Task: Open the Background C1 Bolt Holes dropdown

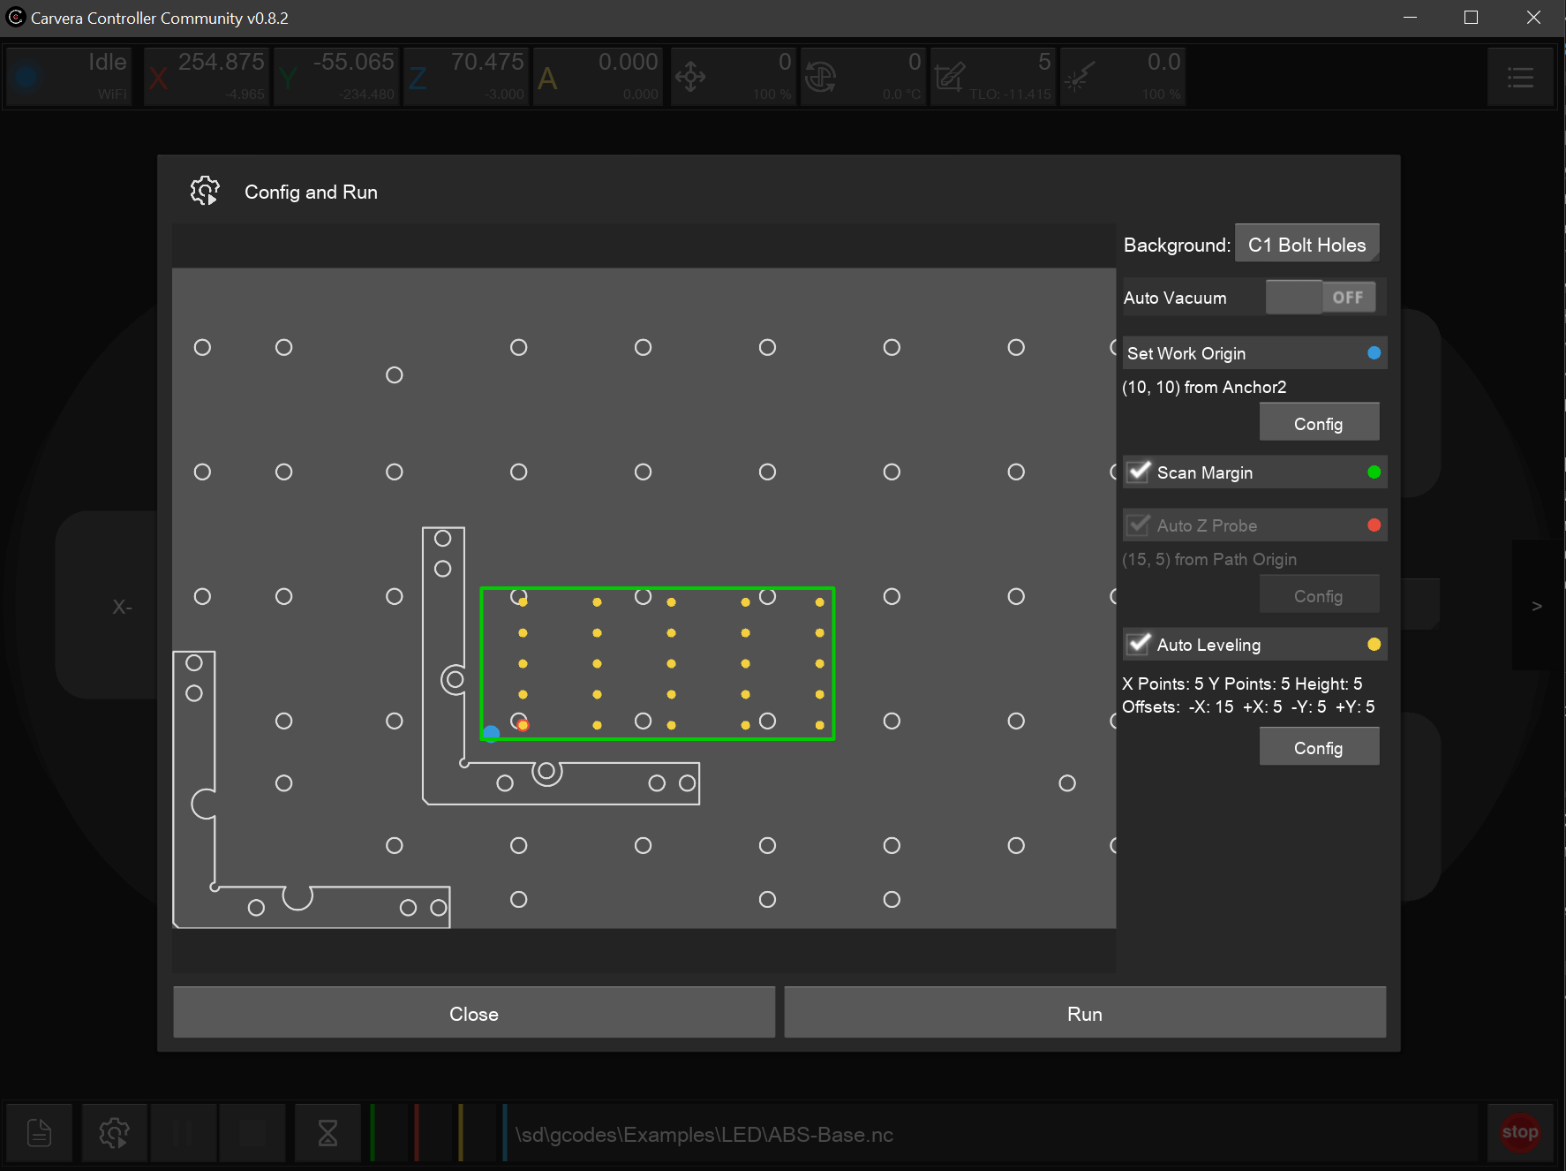Action: tap(1306, 245)
